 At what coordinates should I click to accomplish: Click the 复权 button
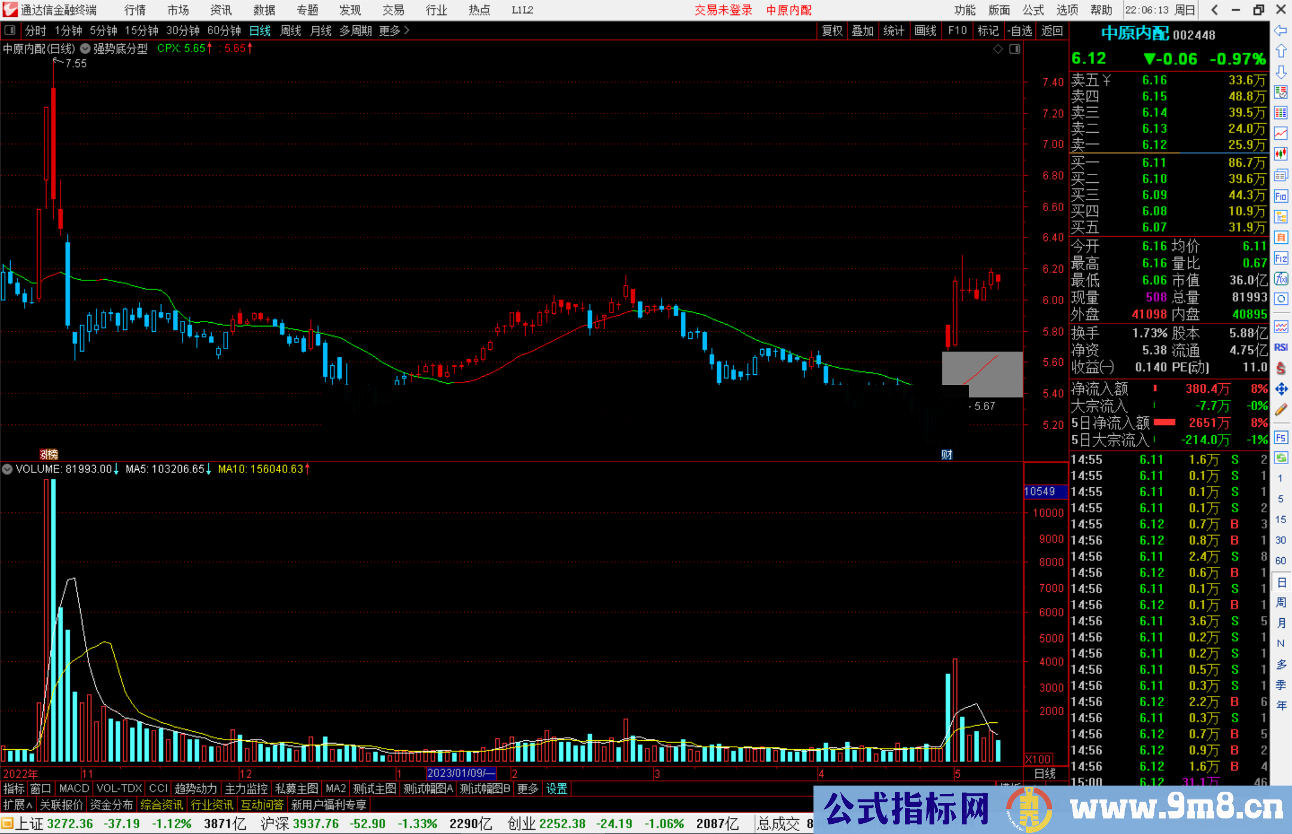(831, 30)
